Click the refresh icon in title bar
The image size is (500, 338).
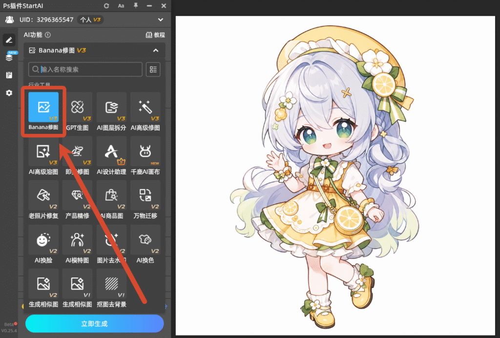click(x=106, y=6)
